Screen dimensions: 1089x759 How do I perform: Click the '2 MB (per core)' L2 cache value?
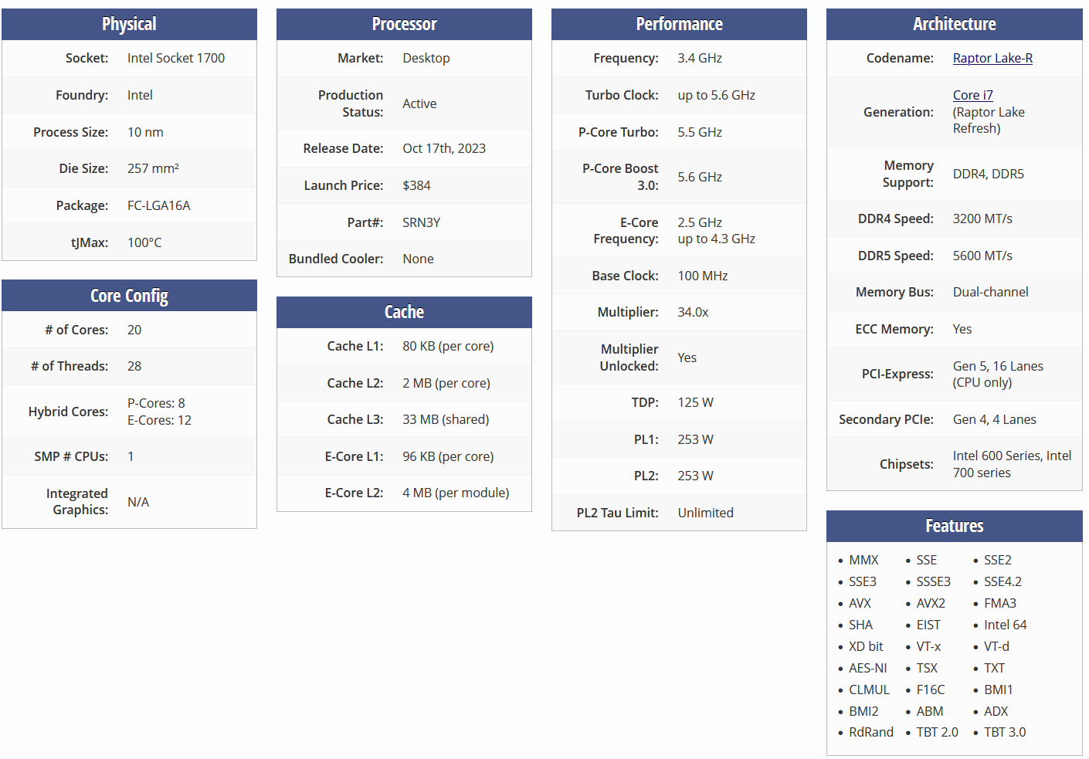[446, 383]
